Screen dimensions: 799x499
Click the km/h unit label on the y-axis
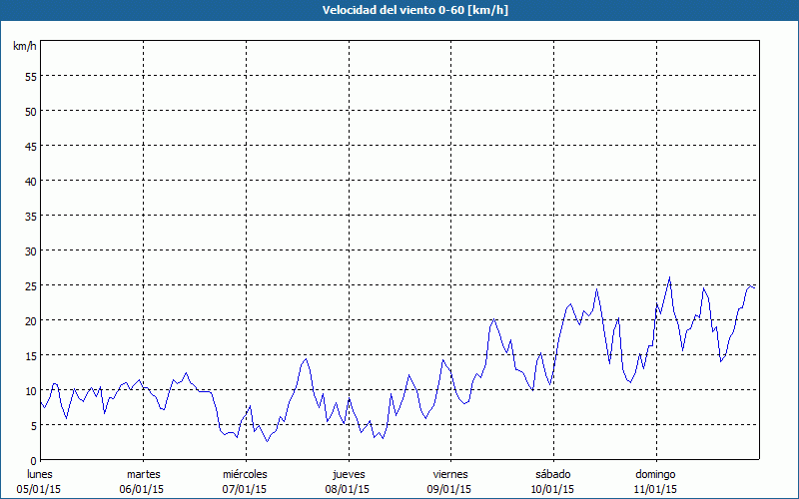pos(24,46)
